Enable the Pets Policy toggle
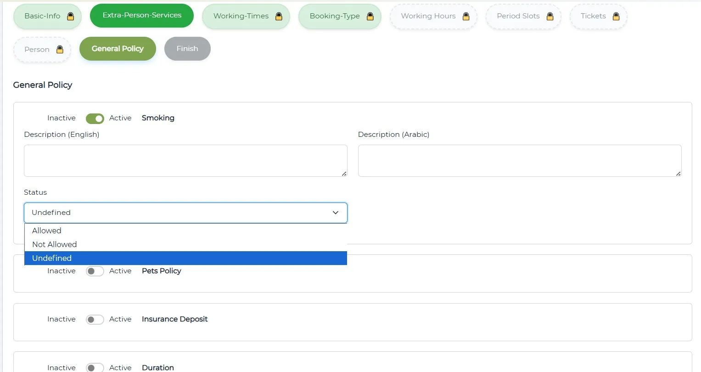The image size is (701, 372). click(x=95, y=271)
